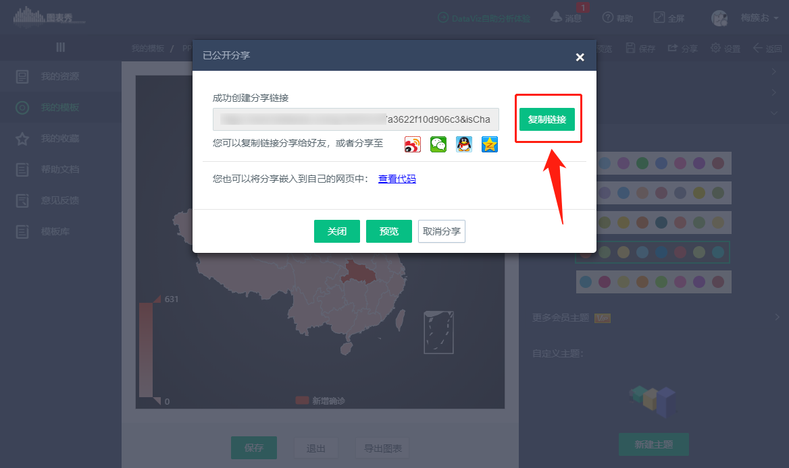Copy the share link with 复制链接 button
789x468 pixels.
(x=547, y=119)
